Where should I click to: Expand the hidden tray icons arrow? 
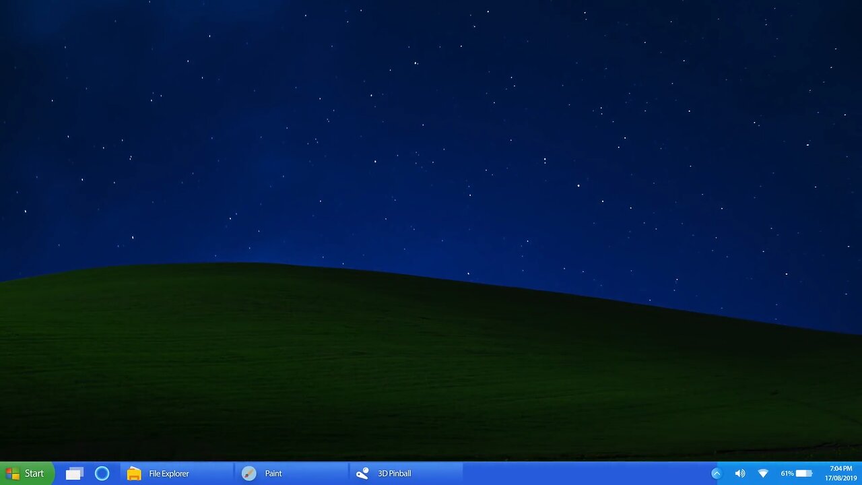[x=717, y=474]
